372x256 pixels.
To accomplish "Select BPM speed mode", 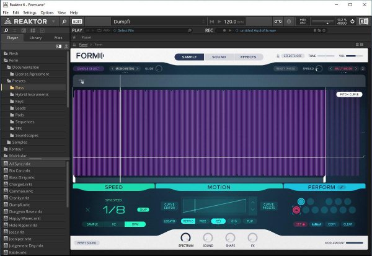I will tap(132, 224).
